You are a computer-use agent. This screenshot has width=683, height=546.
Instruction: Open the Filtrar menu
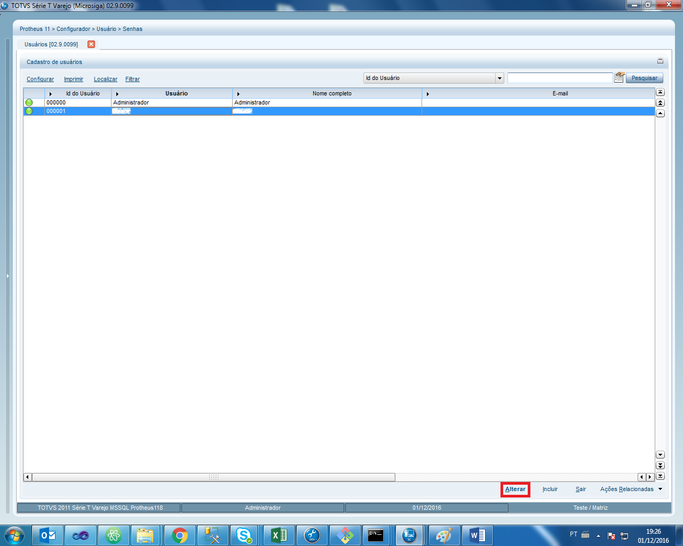tap(133, 79)
